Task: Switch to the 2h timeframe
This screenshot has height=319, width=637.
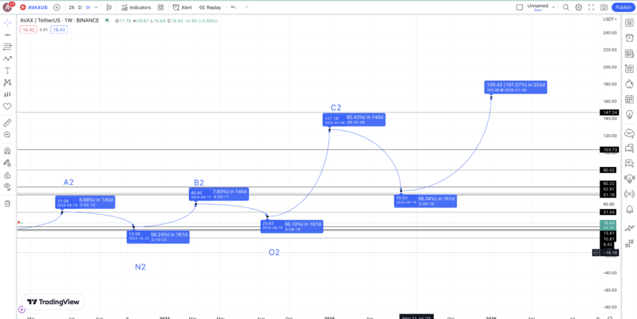Action: [x=71, y=7]
